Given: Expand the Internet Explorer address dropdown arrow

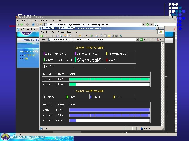Looking at the screenshot, I should coord(137,40).
